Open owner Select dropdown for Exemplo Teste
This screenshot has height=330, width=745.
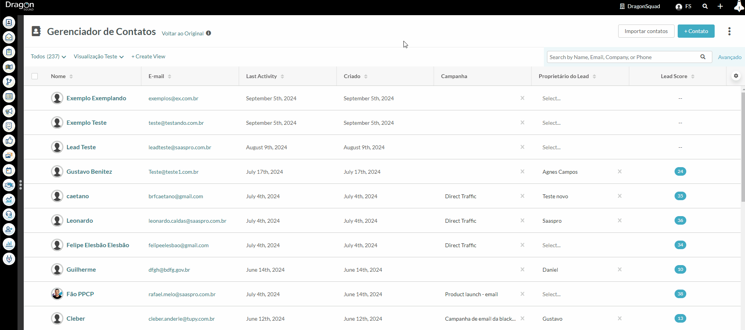552,123
